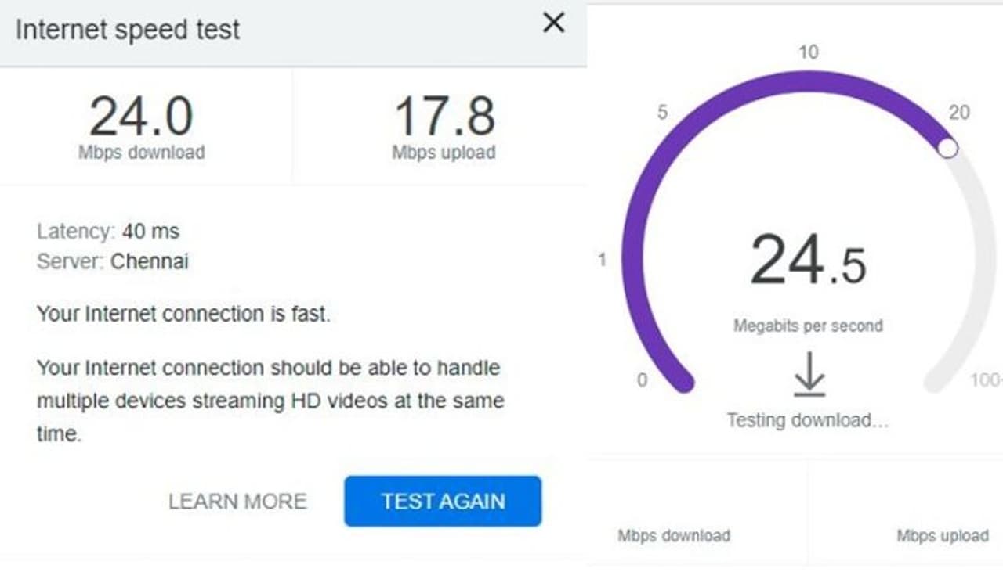The height and width of the screenshot is (572, 1003).
Task: Click the Testing download status text
Action: tap(807, 420)
